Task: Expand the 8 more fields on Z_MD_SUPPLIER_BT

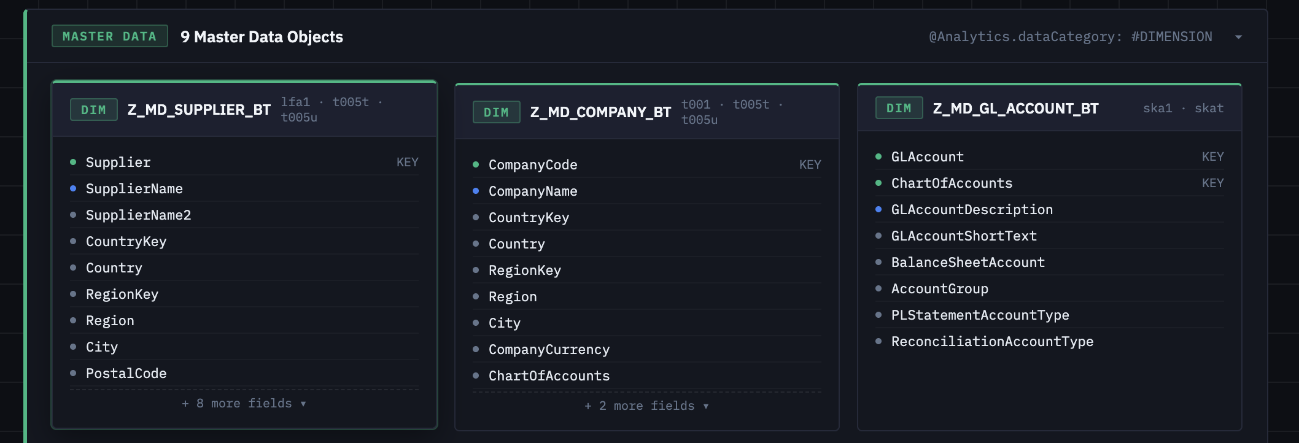Action: tap(243, 403)
